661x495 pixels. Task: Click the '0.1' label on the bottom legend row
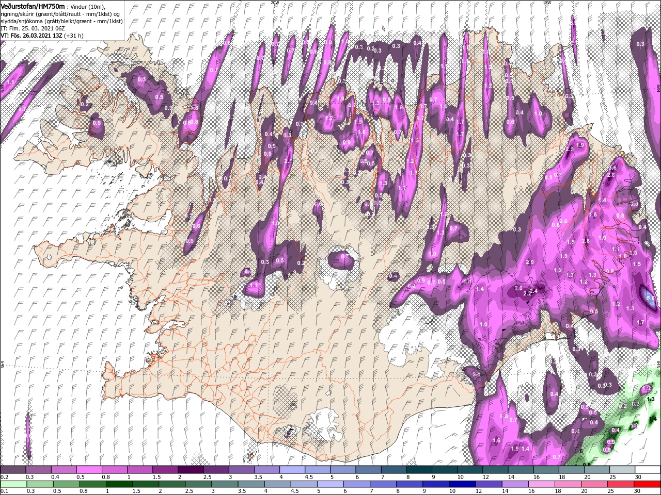pyautogui.click(x=4, y=491)
